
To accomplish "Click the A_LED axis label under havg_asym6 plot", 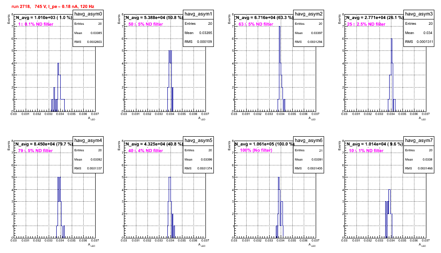I will pos(312,245).
